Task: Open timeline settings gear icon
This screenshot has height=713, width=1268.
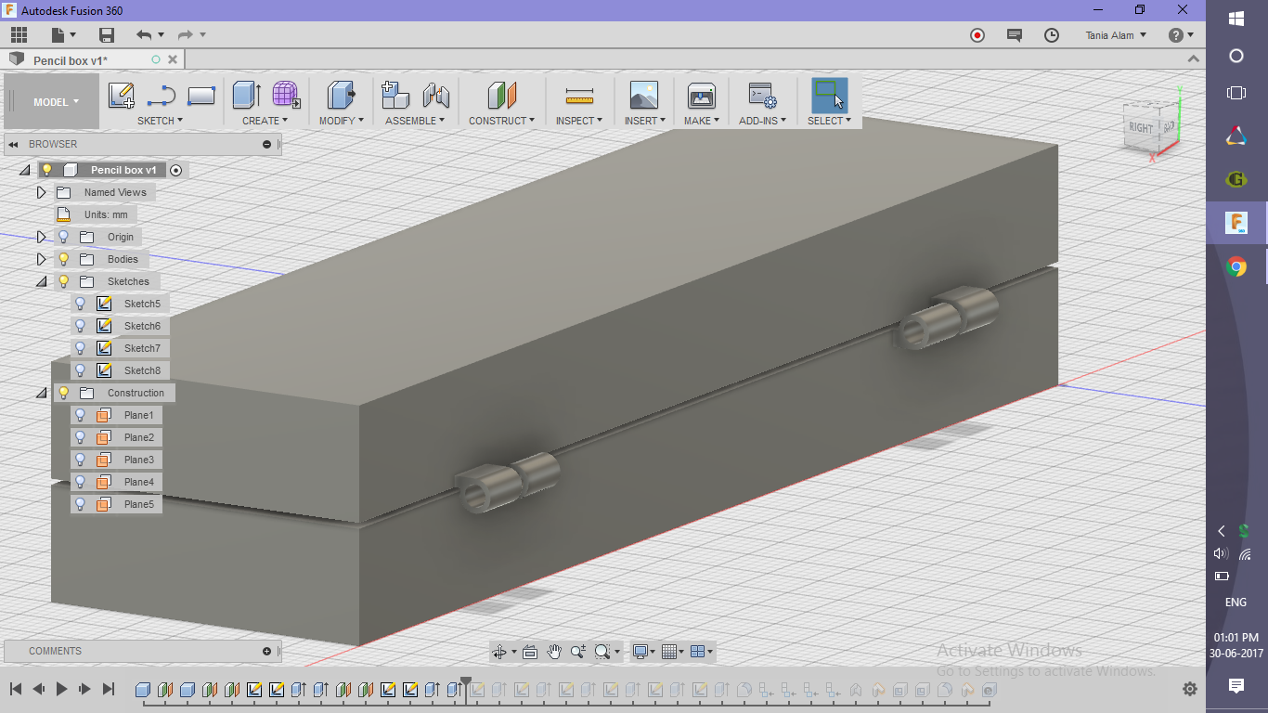Action: pyautogui.click(x=1190, y=689)
